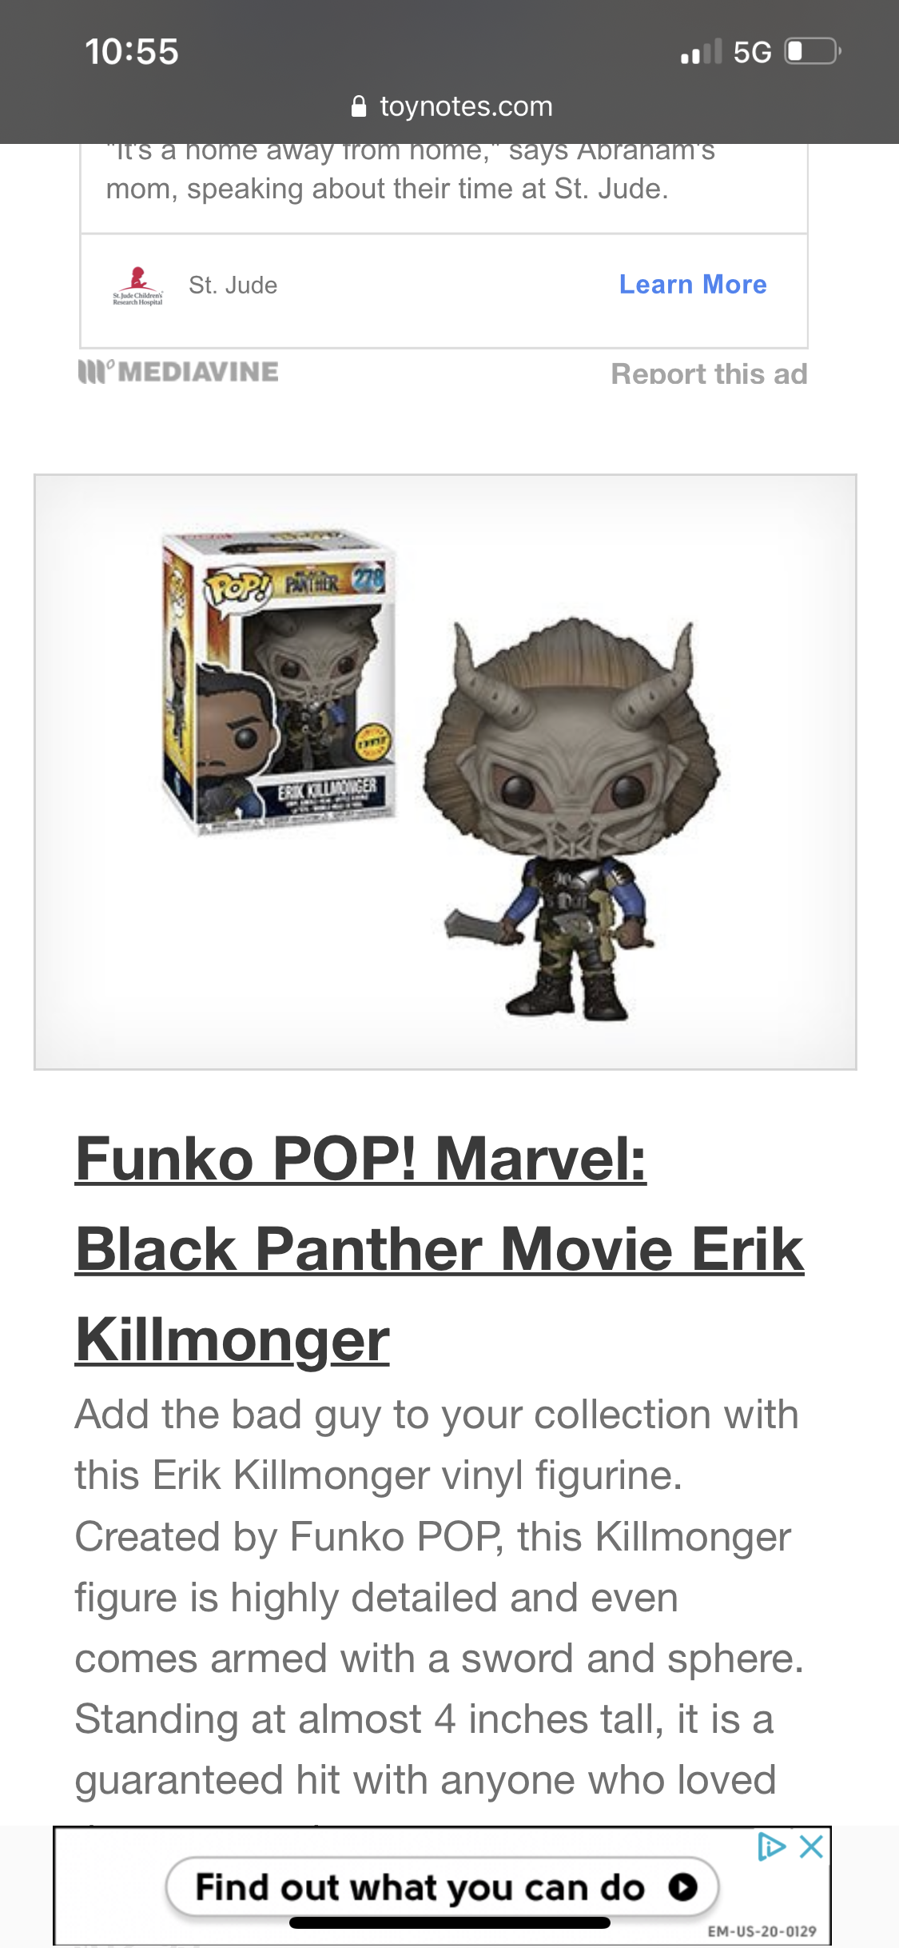Click the AdChoices triangle icon

click(771, 1846)
